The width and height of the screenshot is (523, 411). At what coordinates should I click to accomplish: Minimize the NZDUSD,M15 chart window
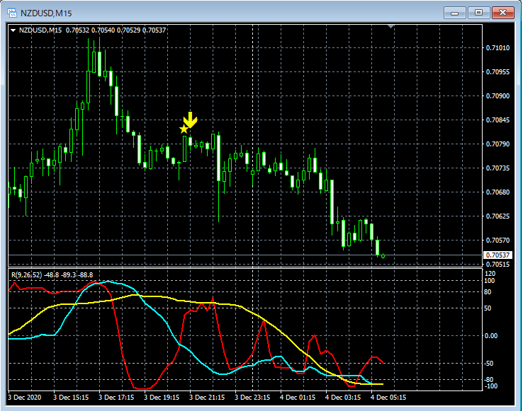(454, 12)
